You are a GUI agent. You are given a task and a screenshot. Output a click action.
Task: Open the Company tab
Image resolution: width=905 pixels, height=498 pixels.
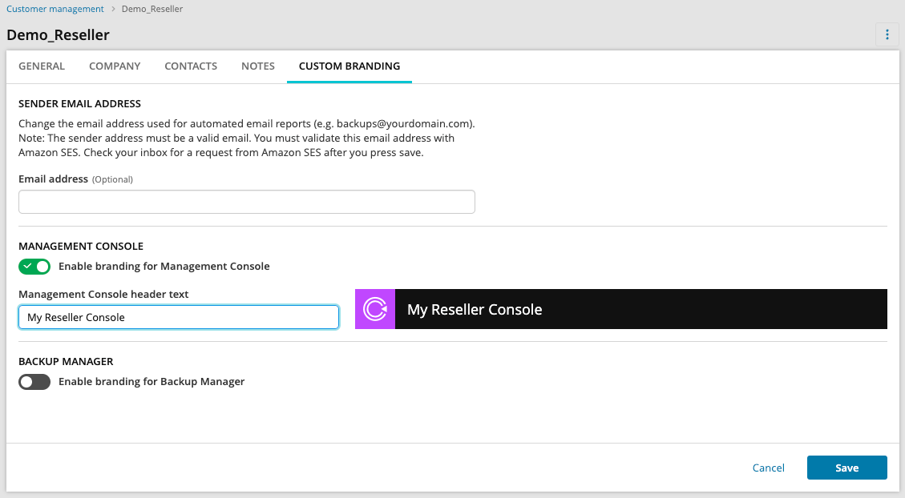[x=115, y=66]
